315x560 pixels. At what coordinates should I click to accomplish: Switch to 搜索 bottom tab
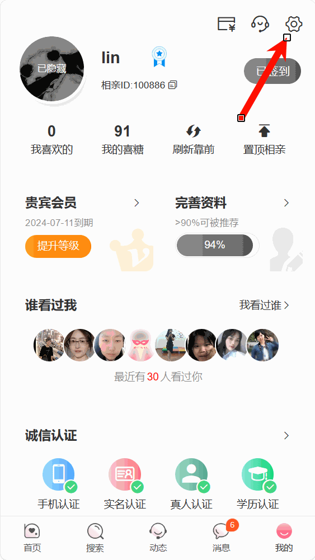(x=95, y=538)
